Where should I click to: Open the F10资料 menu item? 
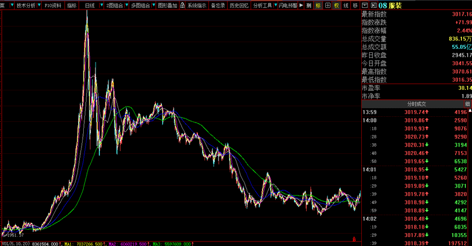pos(53,5)
